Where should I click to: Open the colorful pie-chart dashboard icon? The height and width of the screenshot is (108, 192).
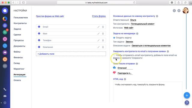click(x=5, y=19)
